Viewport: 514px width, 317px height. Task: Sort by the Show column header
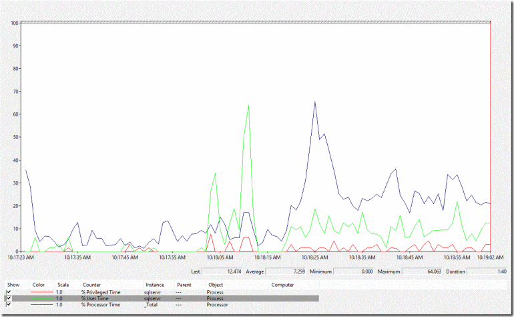click(13, 285)
